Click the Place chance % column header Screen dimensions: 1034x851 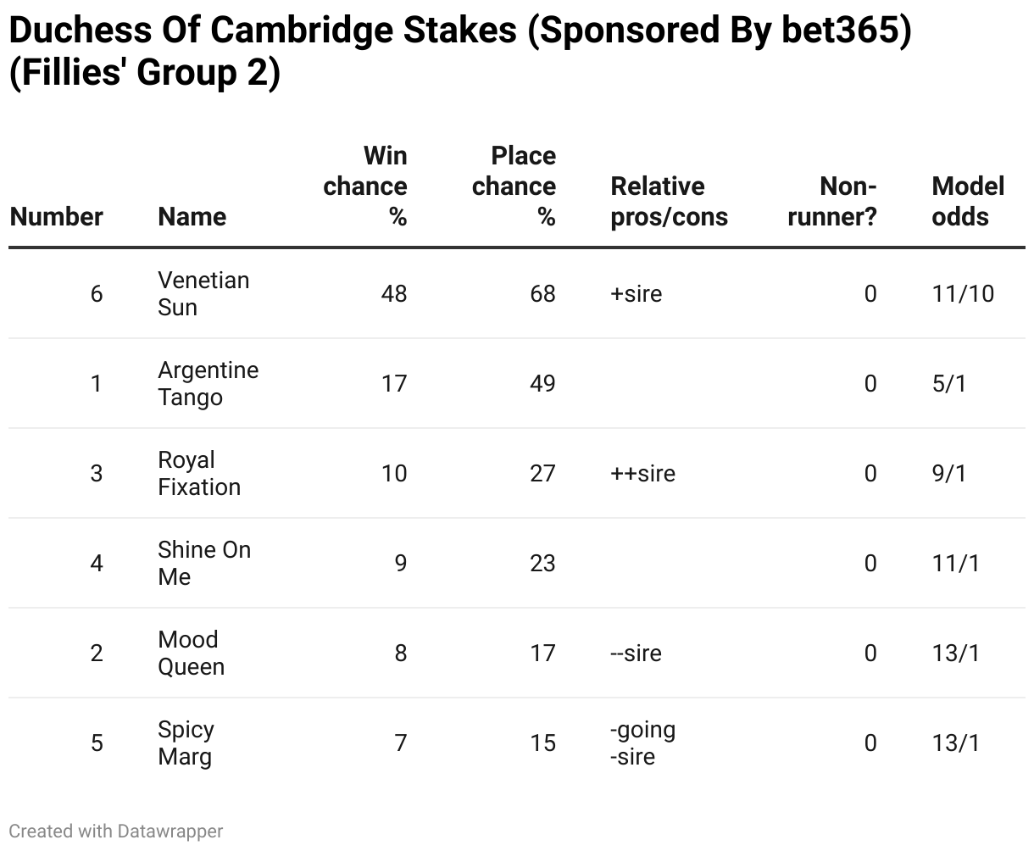[514, 186]
